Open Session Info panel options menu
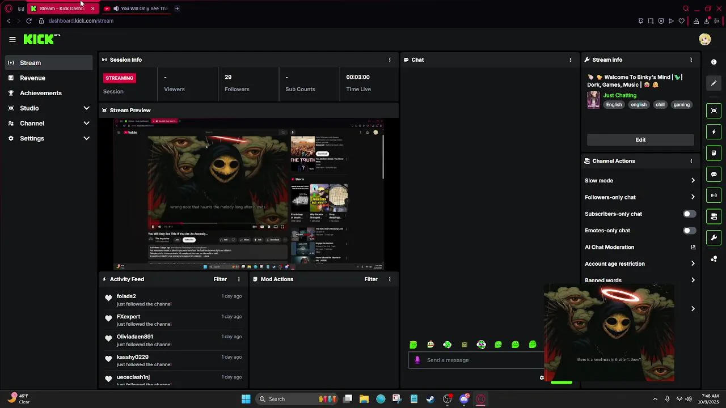 (x=390, y=59)
